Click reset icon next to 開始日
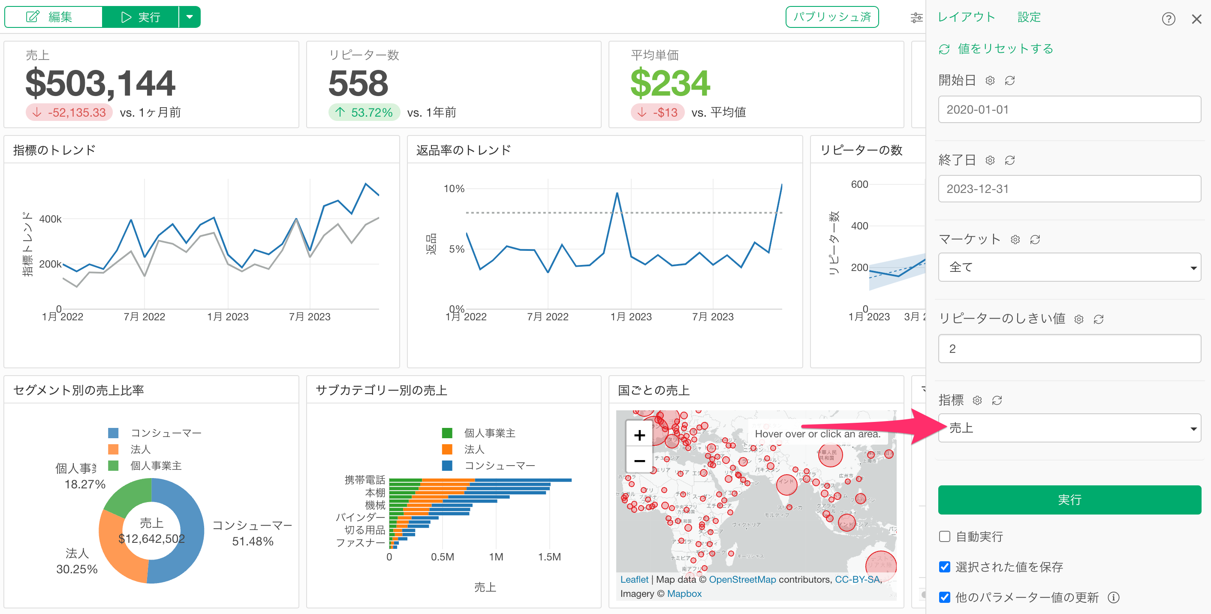This screenshot has width=1211, height=614. pos(1010,80)
